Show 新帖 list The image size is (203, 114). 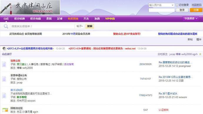(190, 40)
